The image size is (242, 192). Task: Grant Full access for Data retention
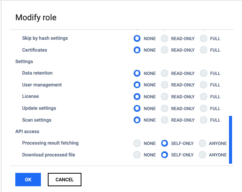coord(203,73)
